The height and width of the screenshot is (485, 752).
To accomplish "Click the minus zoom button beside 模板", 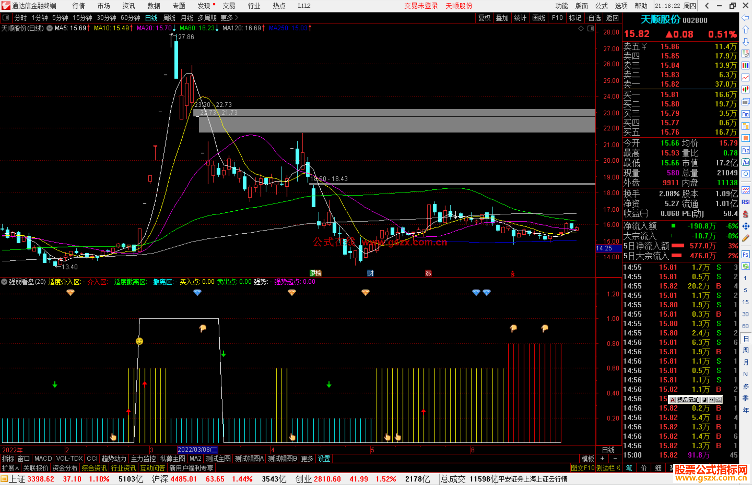I will click(x=615, y=459).
